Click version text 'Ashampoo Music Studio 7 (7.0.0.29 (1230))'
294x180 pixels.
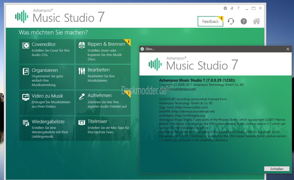(x=197, y=80)
